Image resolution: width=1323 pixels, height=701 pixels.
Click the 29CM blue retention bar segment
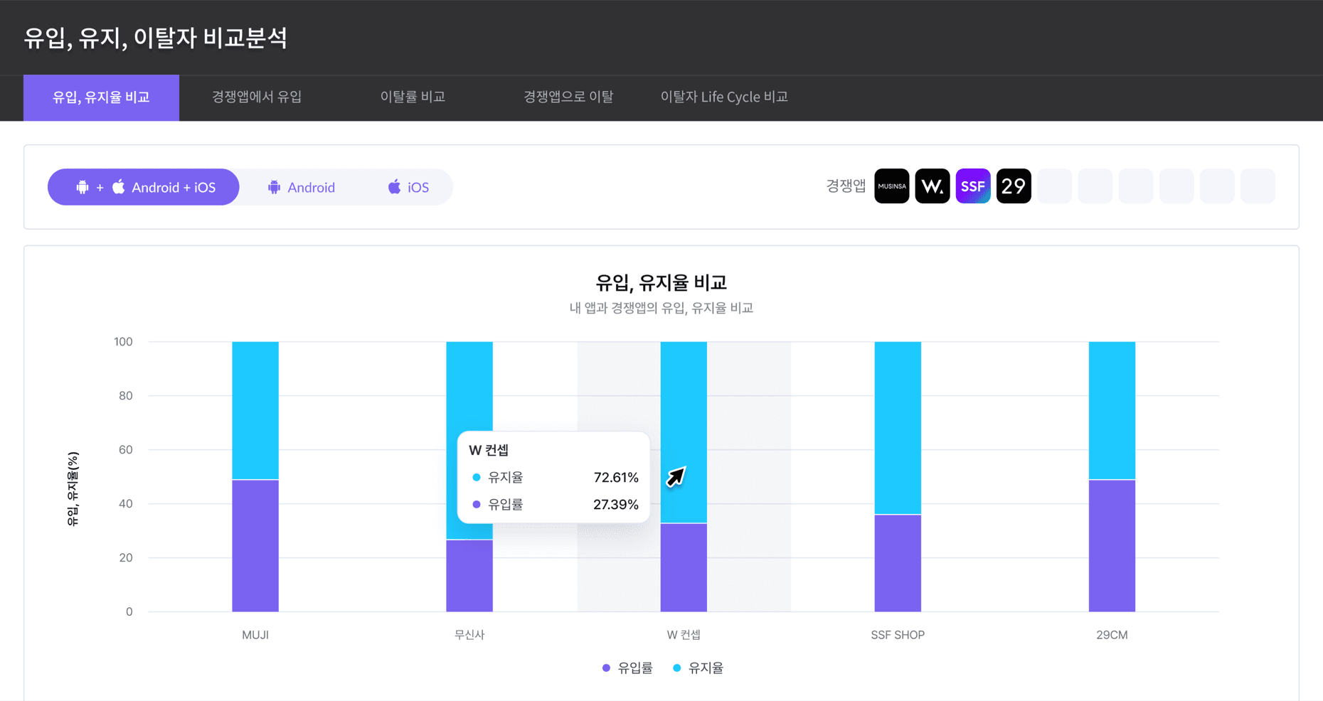tap(1112, 411)
